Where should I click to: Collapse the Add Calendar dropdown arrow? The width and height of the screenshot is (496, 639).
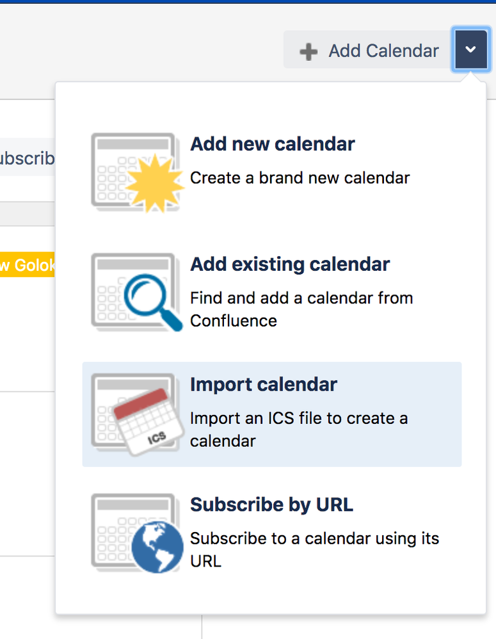coord(471,49)
